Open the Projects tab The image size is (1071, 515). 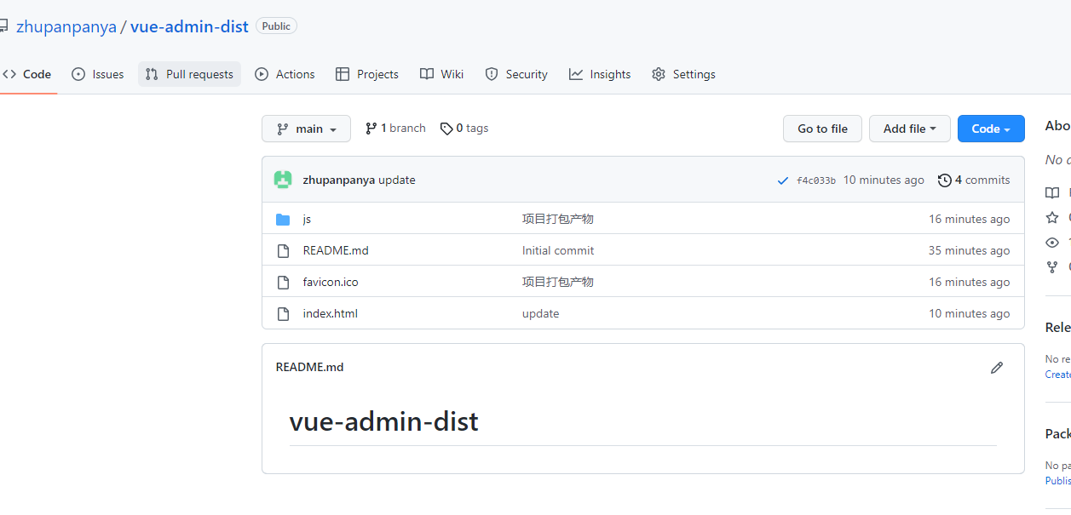(367, 74)
